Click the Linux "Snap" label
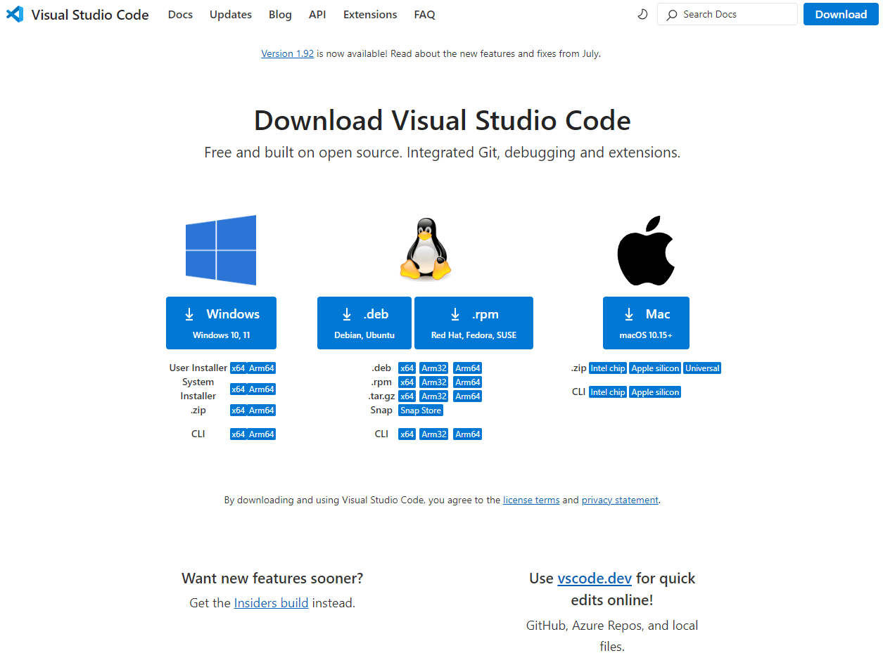Screen dimensions: 883x653 [381, 410]
